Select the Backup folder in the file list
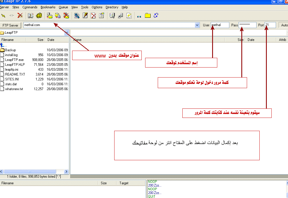This screenshot has width=288, height=198. [10, 50]
